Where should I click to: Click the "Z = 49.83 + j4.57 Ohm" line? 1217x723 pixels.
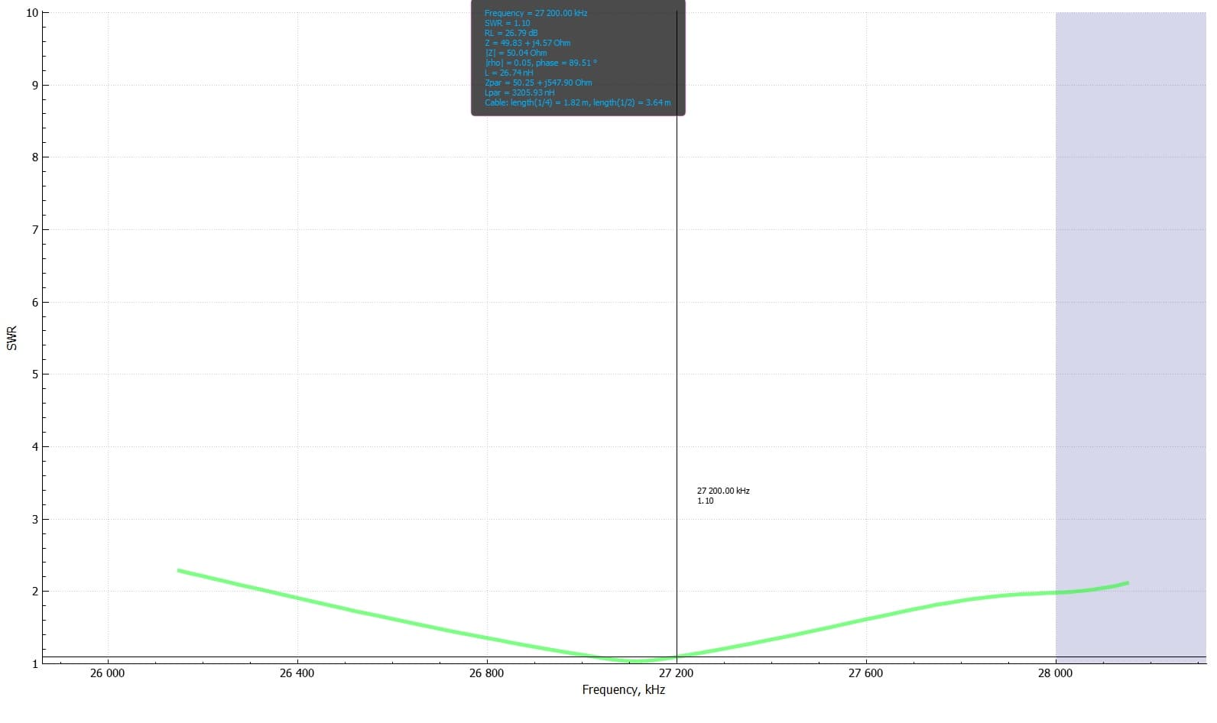527,43
